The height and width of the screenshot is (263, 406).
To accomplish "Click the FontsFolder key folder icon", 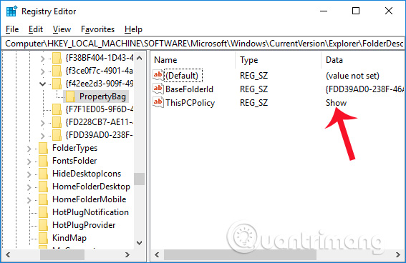I will [x=43, y=161].
